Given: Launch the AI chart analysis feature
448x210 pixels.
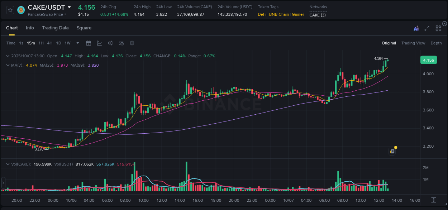Looking at the screenshot, I should (x=416, y=28).
